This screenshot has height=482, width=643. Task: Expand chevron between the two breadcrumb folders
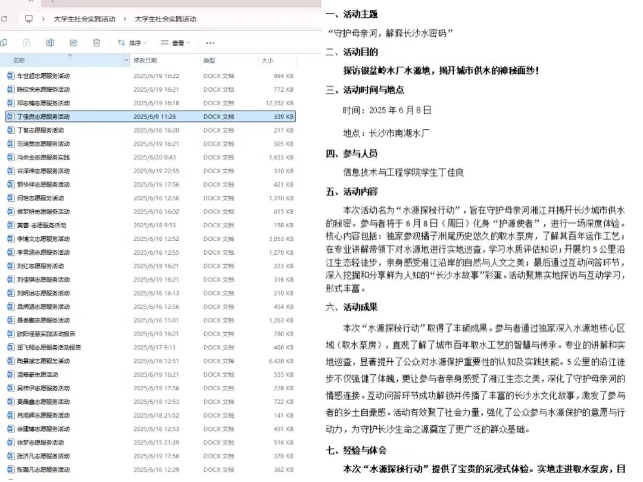click(124, 19)
